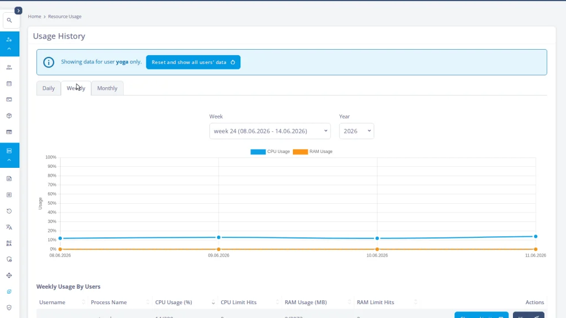The image size is (566, 318).
Task: Open the translate language sidebar icon
Action: 9,227
